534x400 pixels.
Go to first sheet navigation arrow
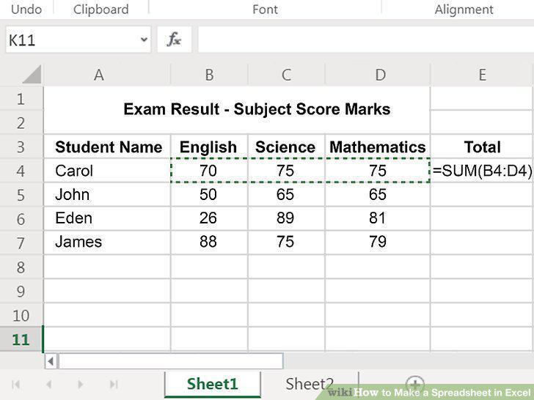click(15, 385)
